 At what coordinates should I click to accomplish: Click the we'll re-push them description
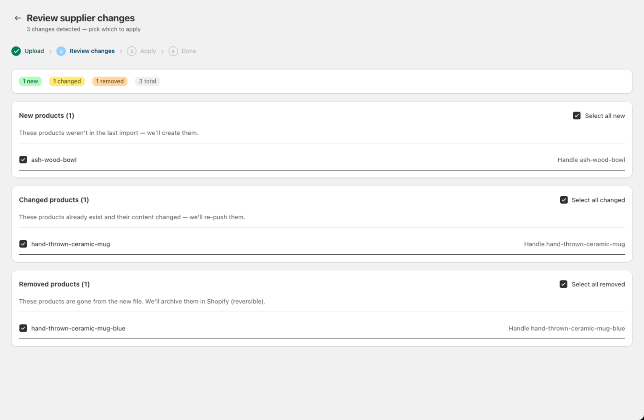[x=132, y=217]
